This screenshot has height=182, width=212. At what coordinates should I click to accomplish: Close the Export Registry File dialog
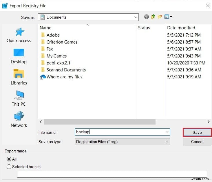(208, 6)
